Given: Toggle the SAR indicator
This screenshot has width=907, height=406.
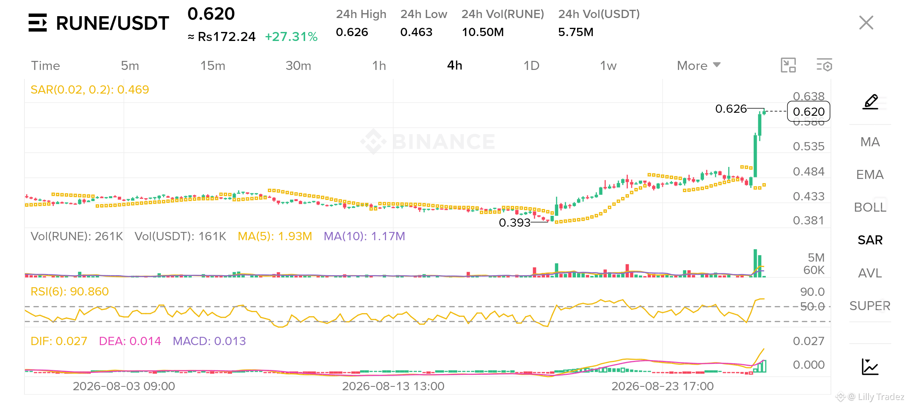Looking at the screenshot, I should pos(870,240).
